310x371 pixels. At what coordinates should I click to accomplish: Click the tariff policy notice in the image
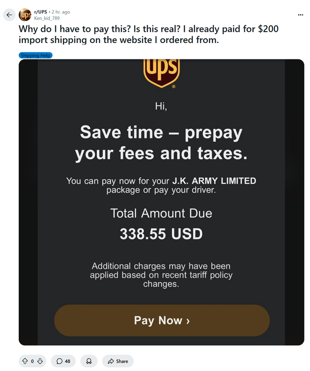pyautogui.click(x=161, y=275)
